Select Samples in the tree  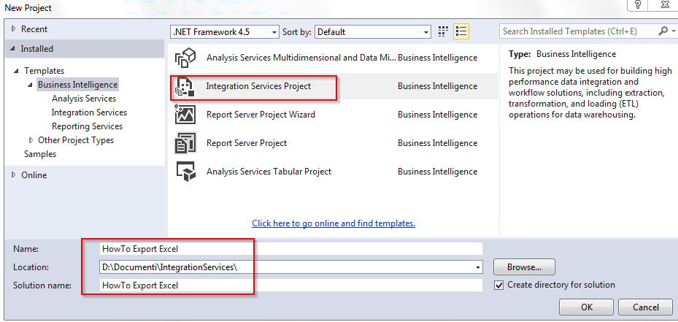pos(40,154)
